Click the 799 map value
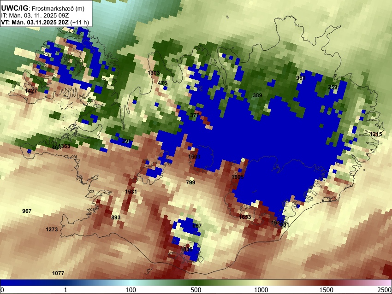 click(x=190, y=182)
